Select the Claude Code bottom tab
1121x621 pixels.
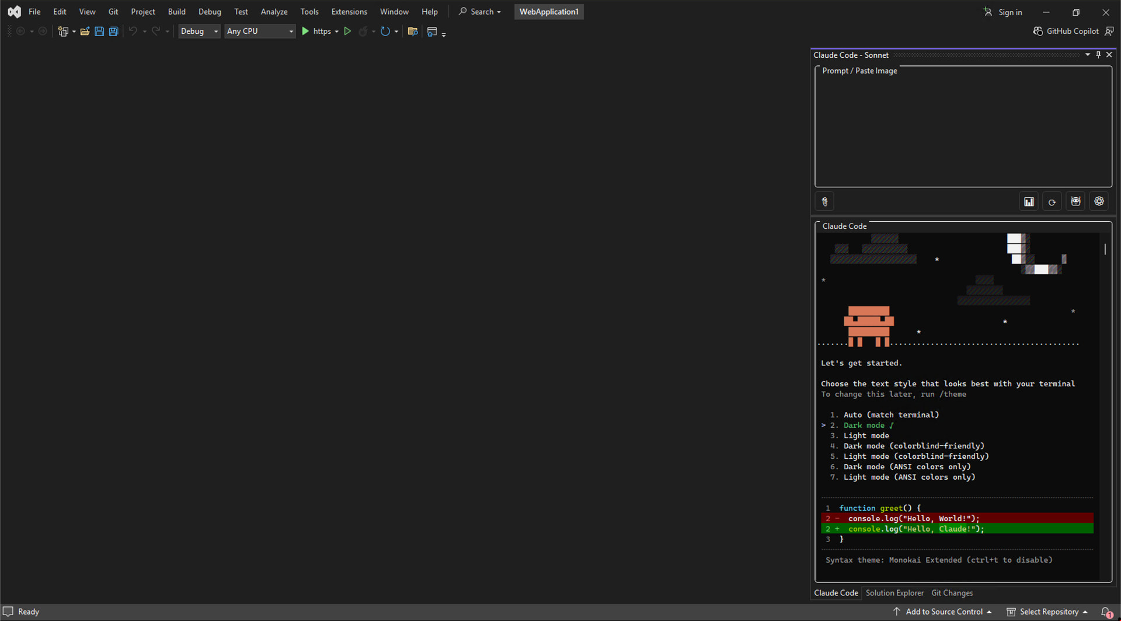(x=836, y=593)
